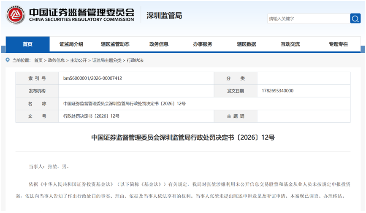Screen dimensions: 366x213
Task: Open the 证监局介绍 menu item
Action: (x=71, y=44)
